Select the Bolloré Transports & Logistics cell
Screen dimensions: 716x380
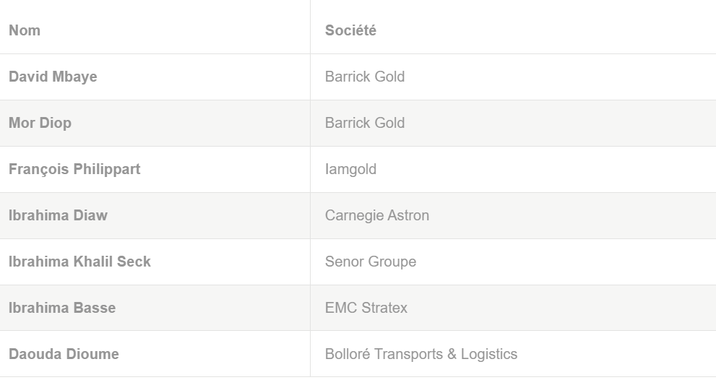[421, 354]
